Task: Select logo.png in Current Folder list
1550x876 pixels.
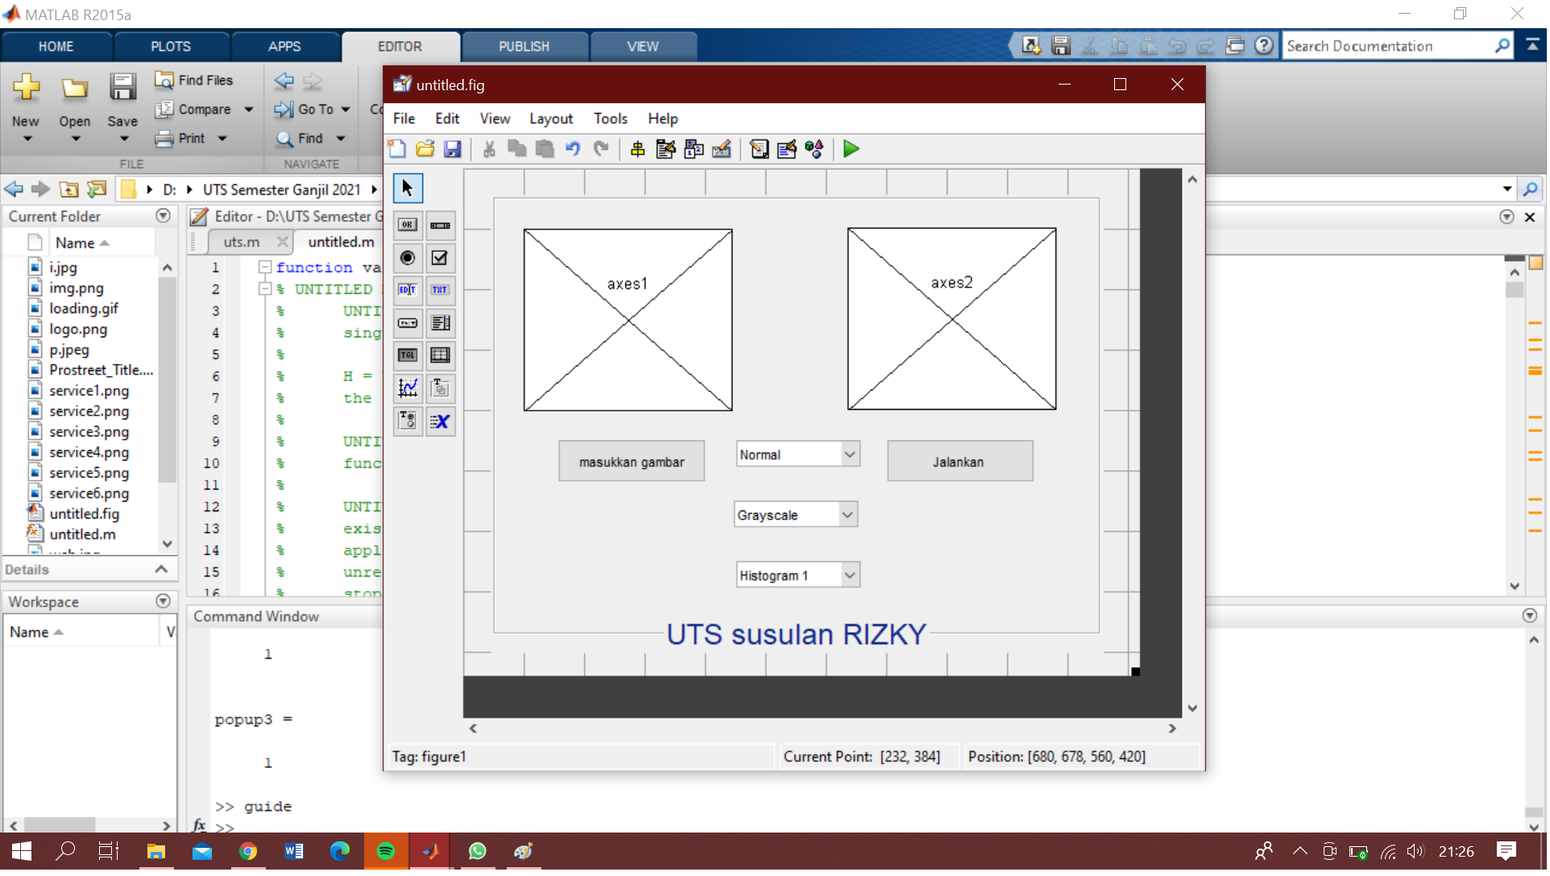Action: point(78,329)
